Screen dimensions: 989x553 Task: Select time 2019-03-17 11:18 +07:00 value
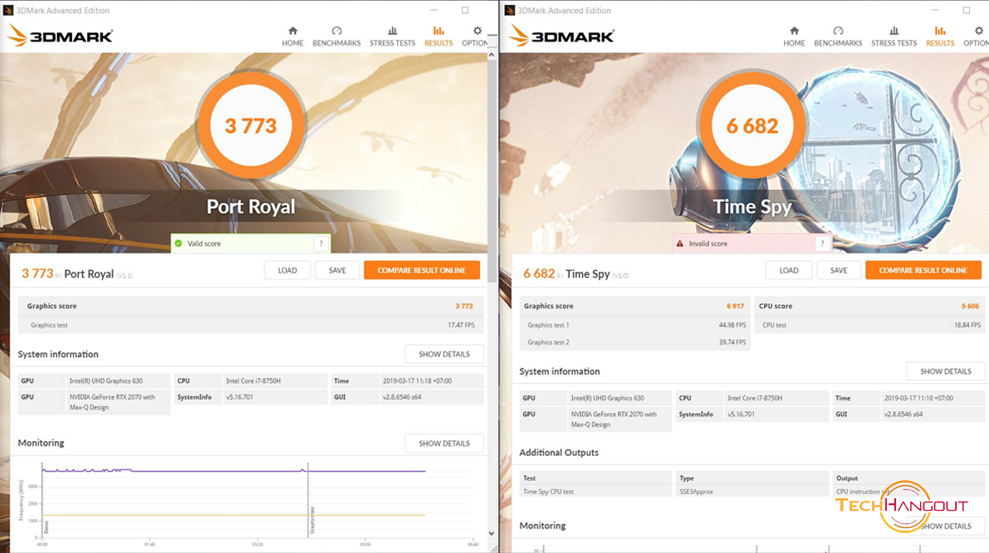coord(417,381)
